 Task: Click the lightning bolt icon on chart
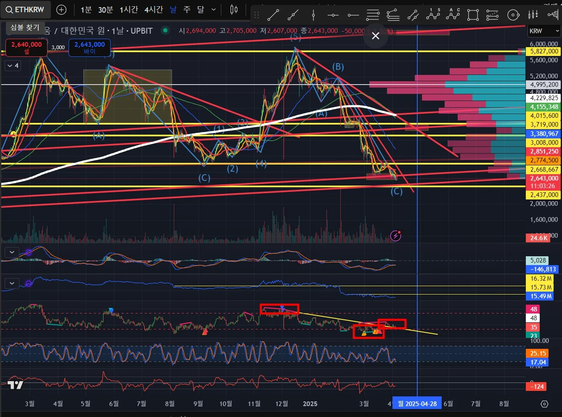click(x=395, y=236)
